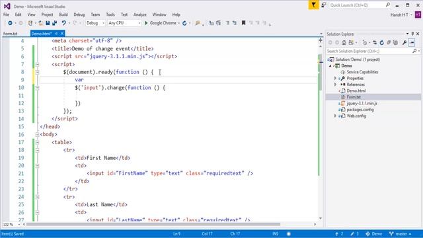Click the New Project toolbar icon
Viewport: 423px width, 238px height.
(x=30, y=23)
